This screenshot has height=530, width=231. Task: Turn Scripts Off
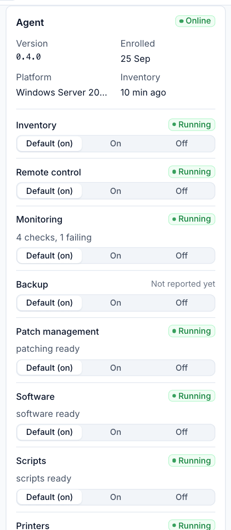tap(181, 497)
